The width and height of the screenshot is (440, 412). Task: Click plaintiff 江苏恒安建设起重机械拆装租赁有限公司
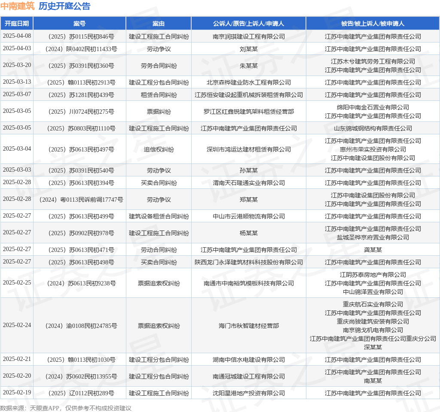tap(248, 95)
